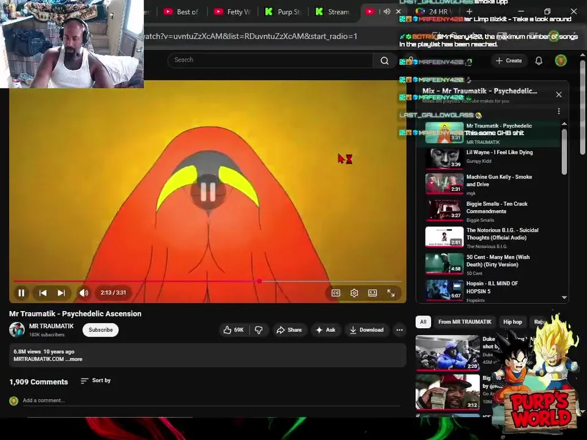Like the video with thumbs up
Screen dimensions: 587x440
click(234, 330)
